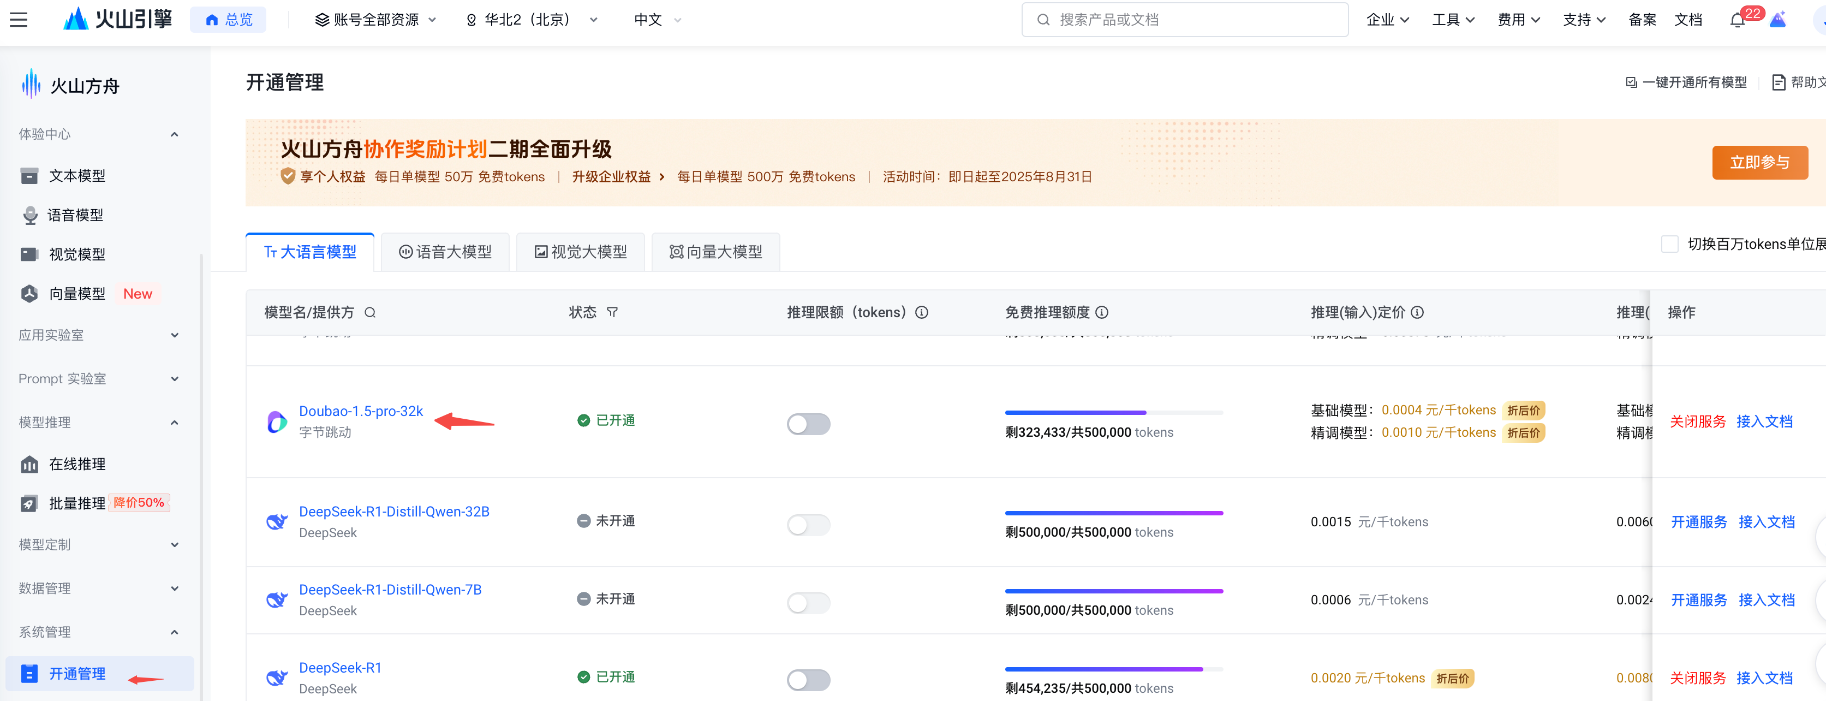Switch to the 向量大模型 tab
The height and width of the screenshot is (701, 1826).
716,252
